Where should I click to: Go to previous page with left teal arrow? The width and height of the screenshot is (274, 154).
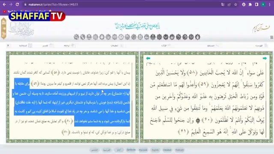coord(148,58)
